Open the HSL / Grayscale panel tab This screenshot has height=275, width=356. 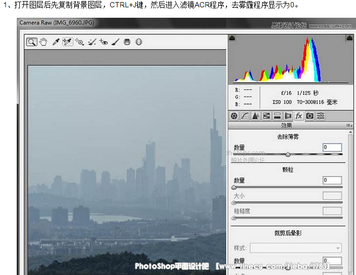(x=266, y=116)
